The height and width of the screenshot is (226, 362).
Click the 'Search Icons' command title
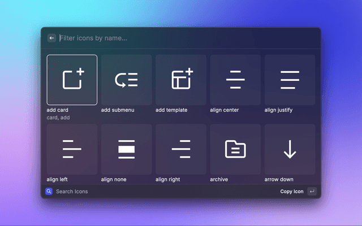[x=72, y=192]
